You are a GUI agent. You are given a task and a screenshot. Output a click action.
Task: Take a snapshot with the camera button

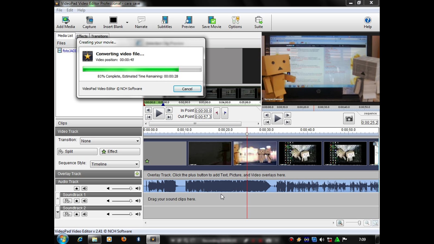coord(349,118)
